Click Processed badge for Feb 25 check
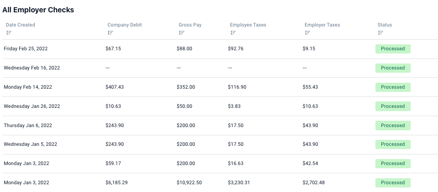 (x=393, y=49)
